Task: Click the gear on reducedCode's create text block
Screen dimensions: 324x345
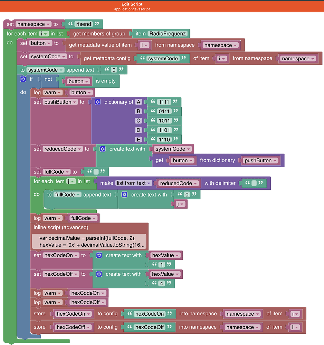Action: [x=103, y=149]
